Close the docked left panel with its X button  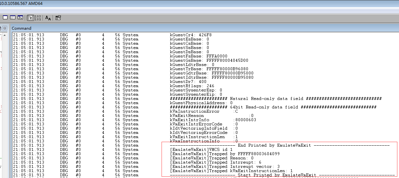(x=5, y=28)
